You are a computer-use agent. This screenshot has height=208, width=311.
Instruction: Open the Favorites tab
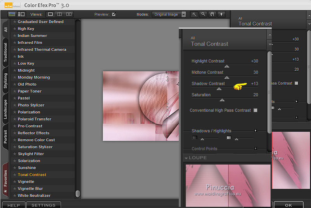point(5,180)
